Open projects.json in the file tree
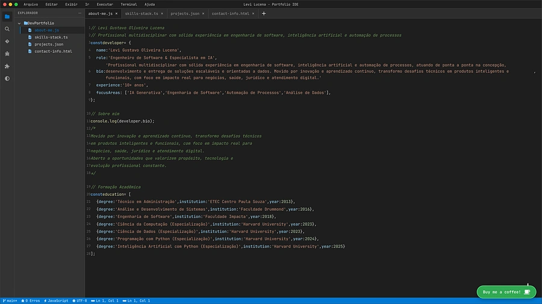 click(x=48, y=44)
